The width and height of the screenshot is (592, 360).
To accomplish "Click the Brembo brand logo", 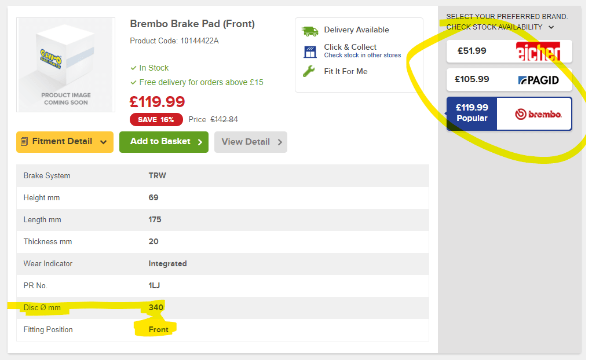I will [538, 114].
